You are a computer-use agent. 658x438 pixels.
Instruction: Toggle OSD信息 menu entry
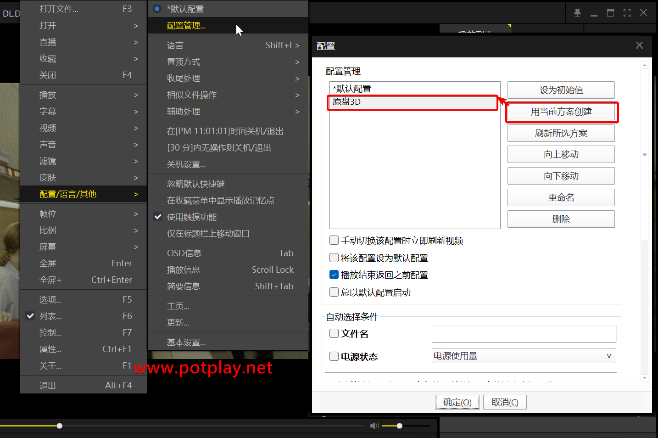pos(228,253)
